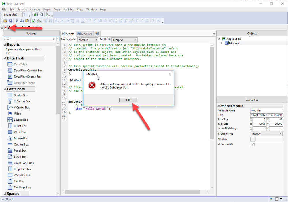Click the Variable Name field Module1
This screenshot has width=288, height=202.
coord(267,110)
